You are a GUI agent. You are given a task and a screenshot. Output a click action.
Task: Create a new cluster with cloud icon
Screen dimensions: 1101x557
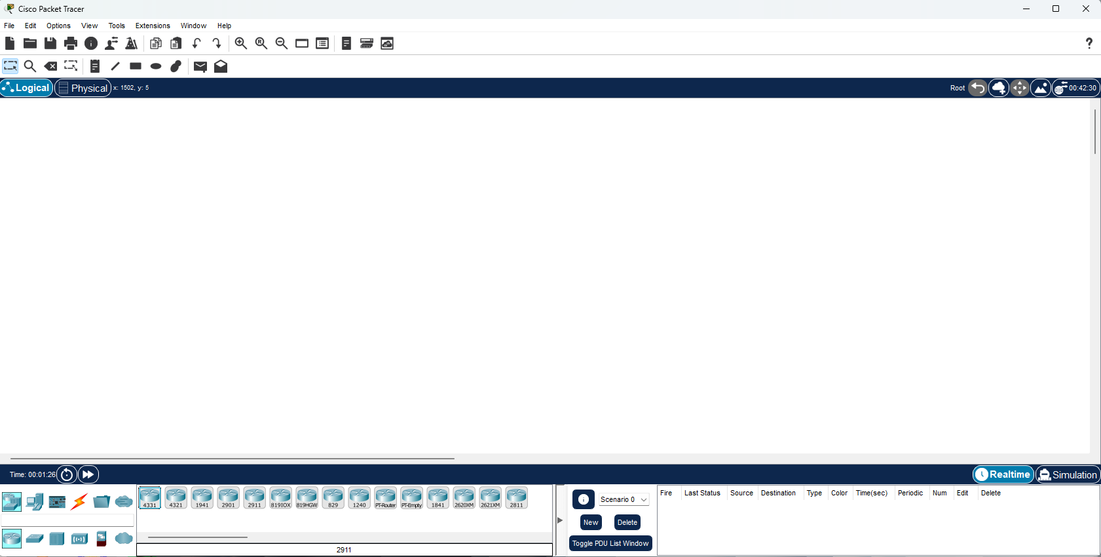click(x=999, y=88)
